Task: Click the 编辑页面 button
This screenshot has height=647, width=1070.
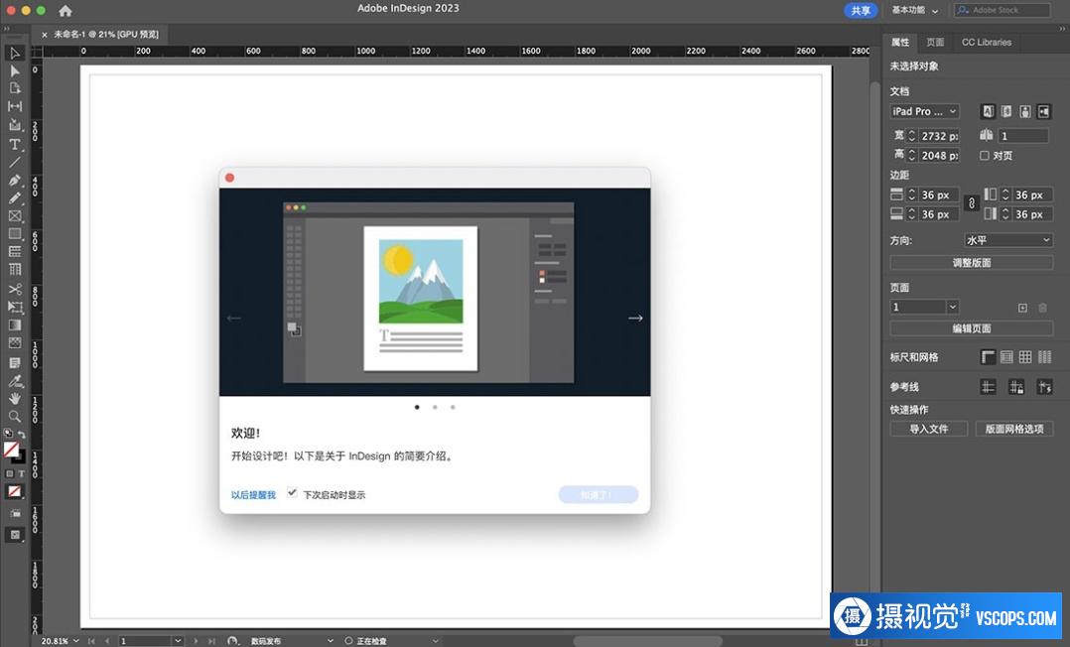Action: coord(971,329)
